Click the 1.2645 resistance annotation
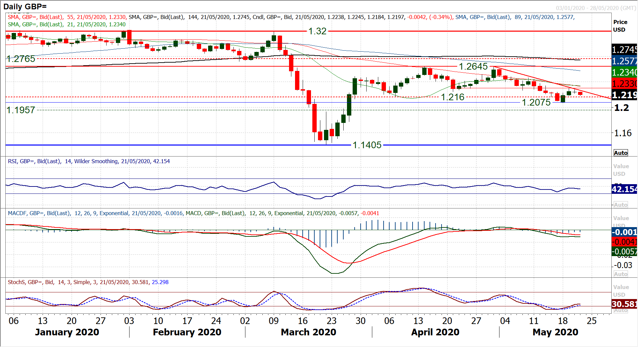 (473, 67)
